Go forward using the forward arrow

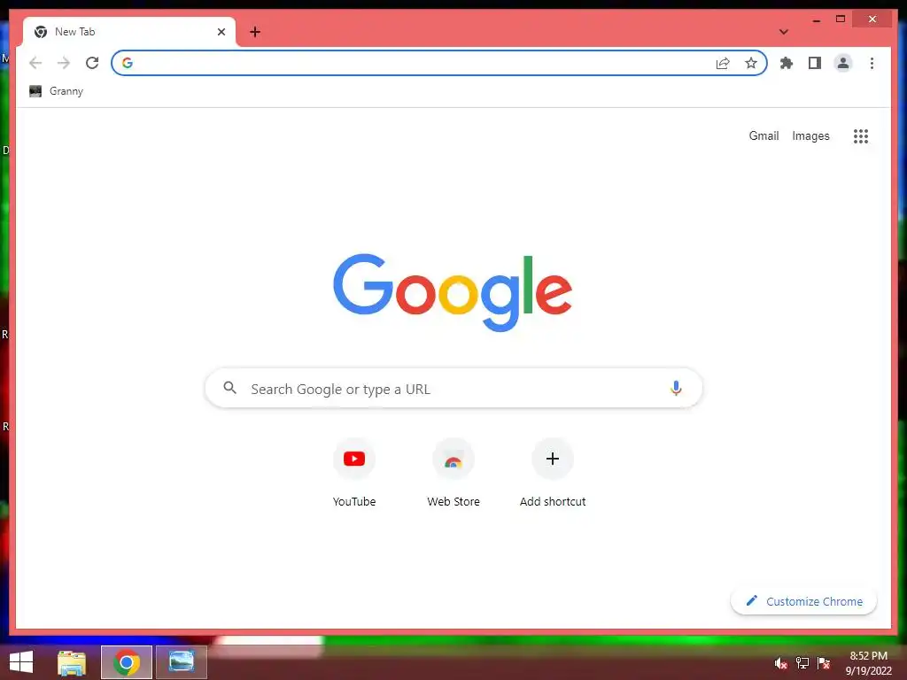(x=64, y=63)
